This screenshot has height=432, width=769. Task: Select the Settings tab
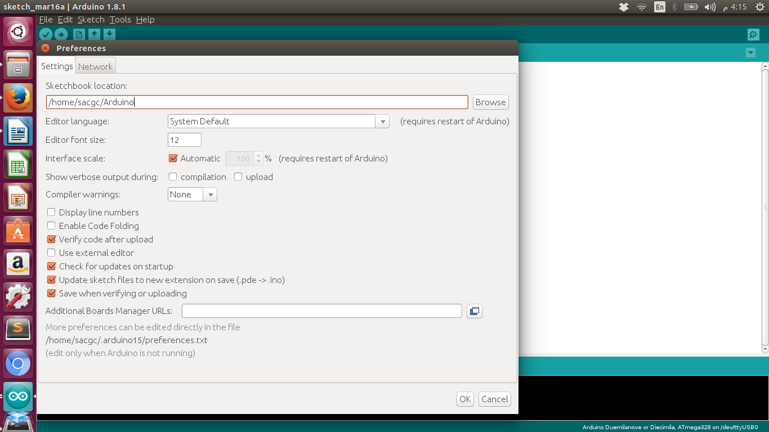tap(57, 66)
